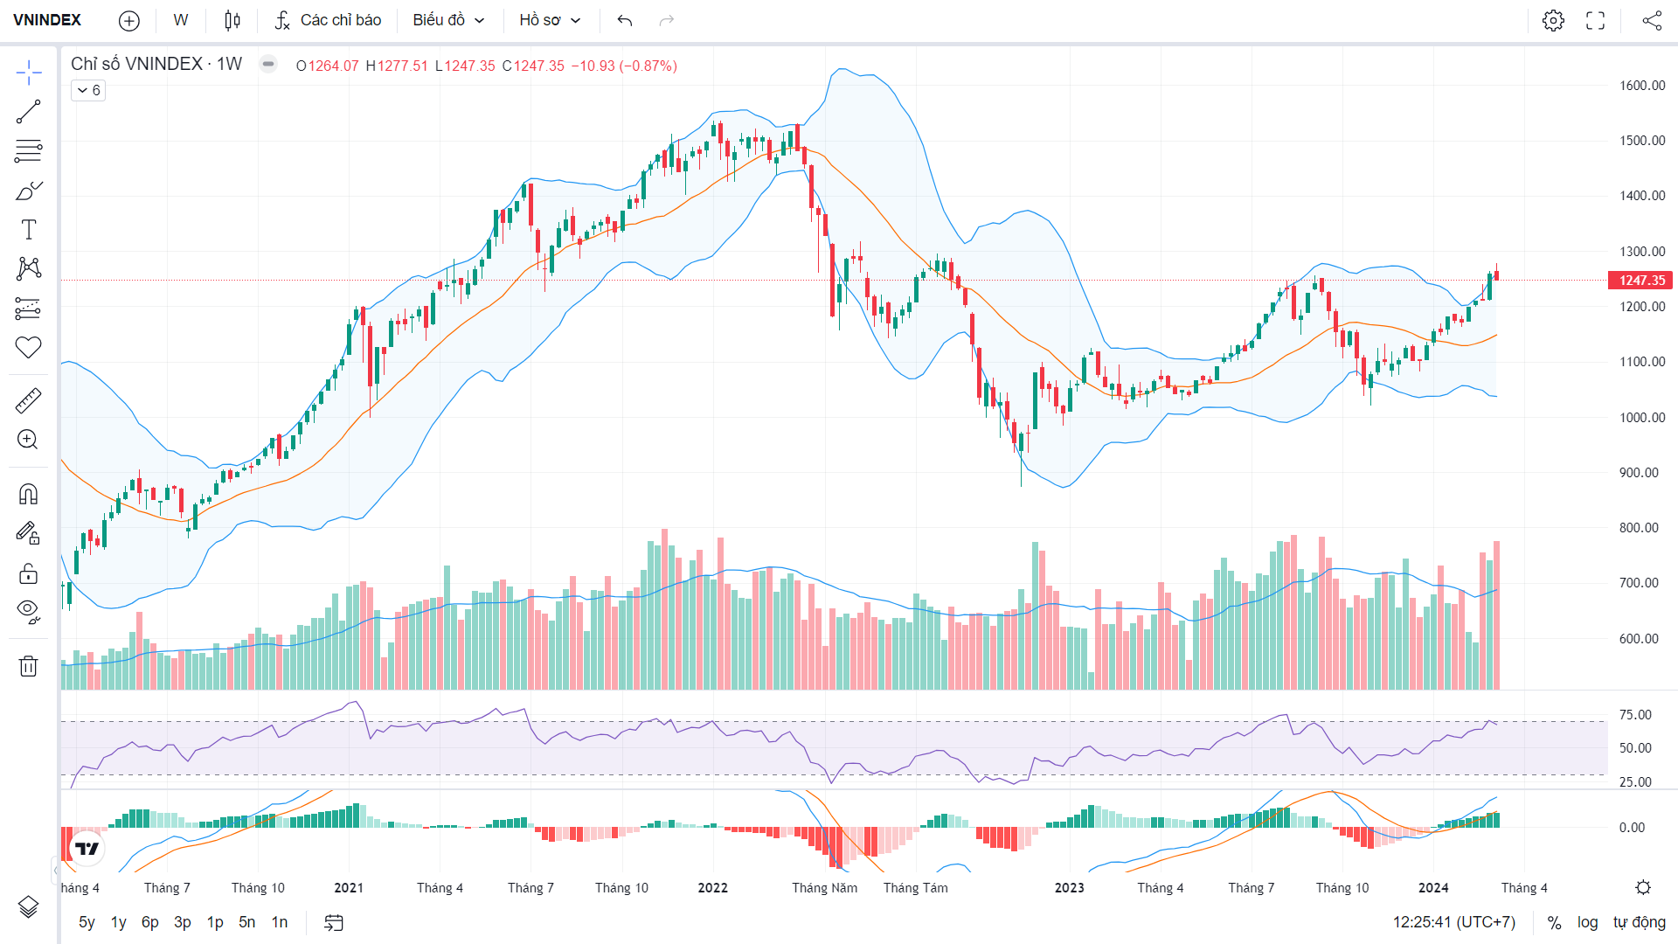Click the VNINDEX symbol search
Image resolution: width=1678 pixels, height=944 pixels.
click(47, 20)
